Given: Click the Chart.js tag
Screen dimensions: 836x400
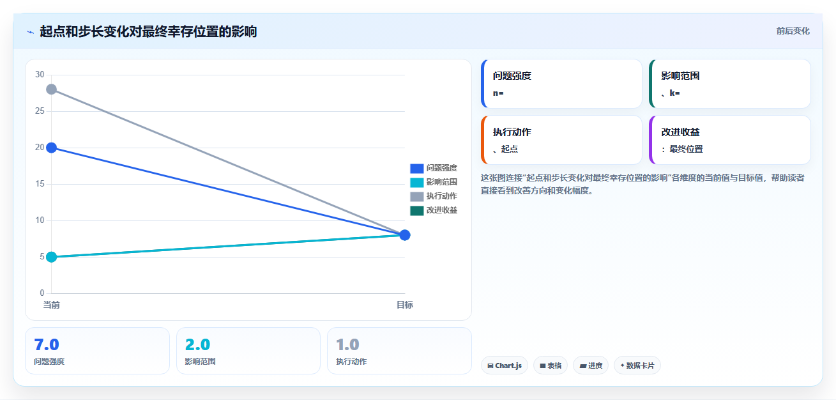Looking at the screenshot, I should 505,365.
